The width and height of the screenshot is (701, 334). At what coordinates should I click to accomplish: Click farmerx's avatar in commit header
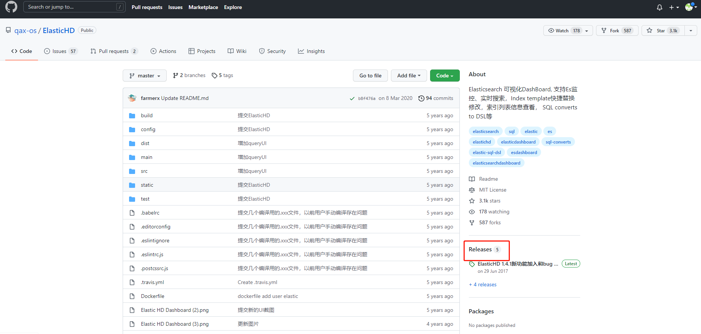click(x=132, y=98)
